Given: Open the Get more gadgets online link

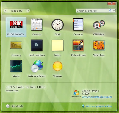Looking at the screenshot, I should click(98, 106).
